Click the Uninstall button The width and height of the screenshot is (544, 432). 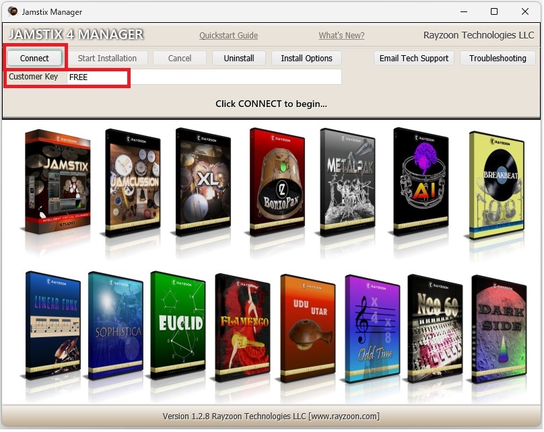click(239, 59)
